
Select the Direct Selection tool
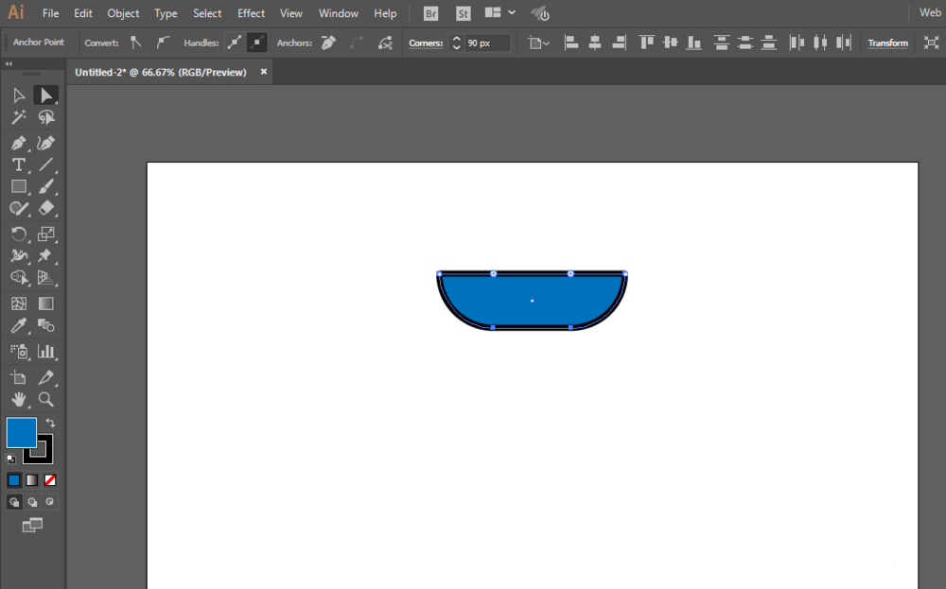click(45, 95)
